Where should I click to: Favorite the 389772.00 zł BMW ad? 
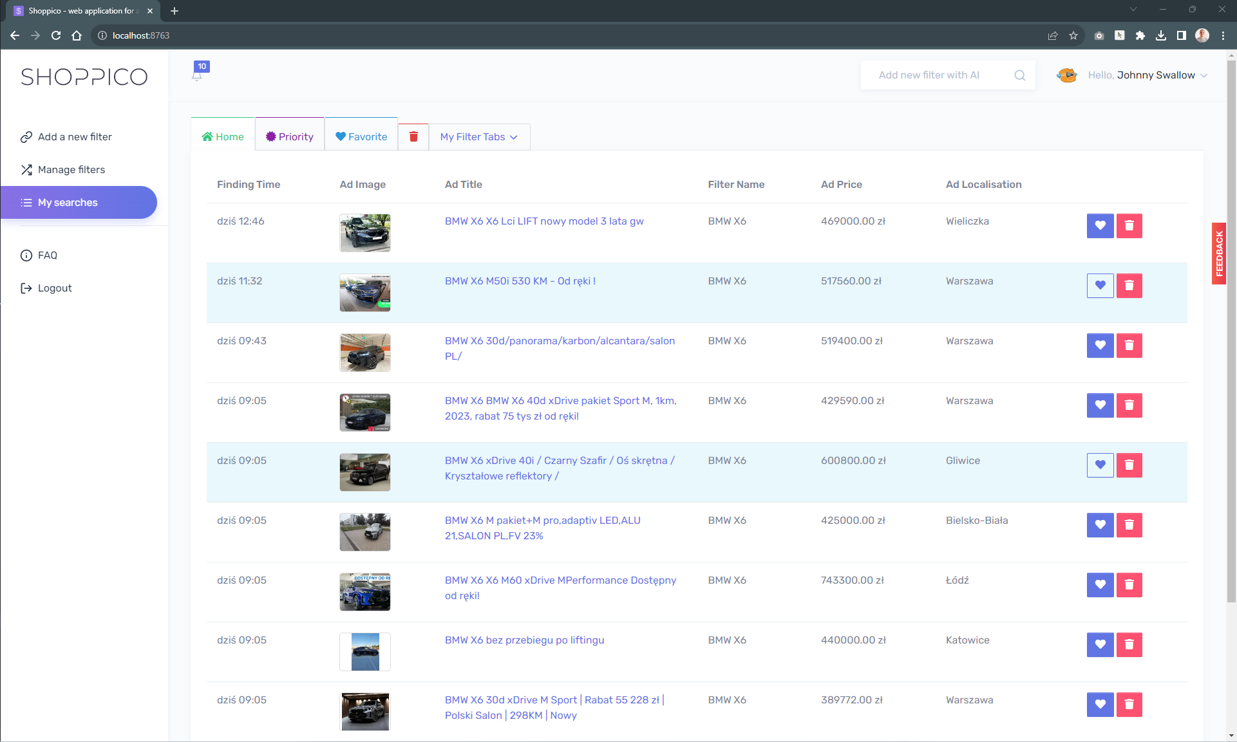(x=1100, y=705)
